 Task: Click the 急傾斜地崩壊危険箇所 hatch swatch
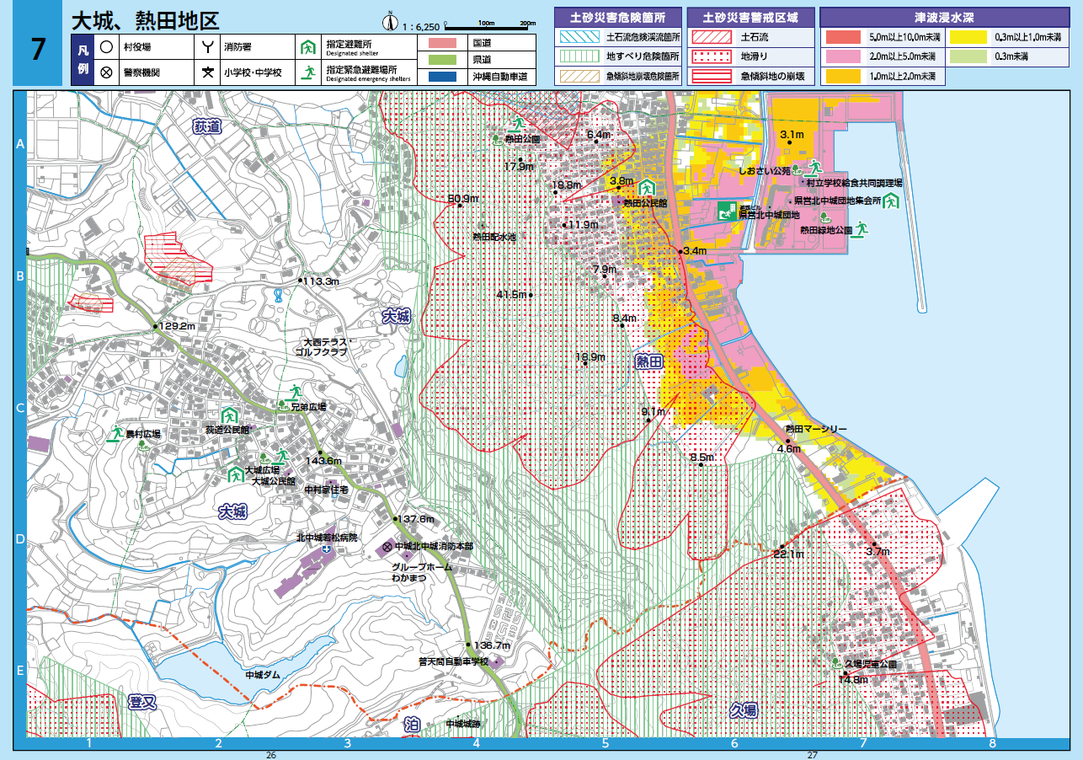click(x=579, y=76)
